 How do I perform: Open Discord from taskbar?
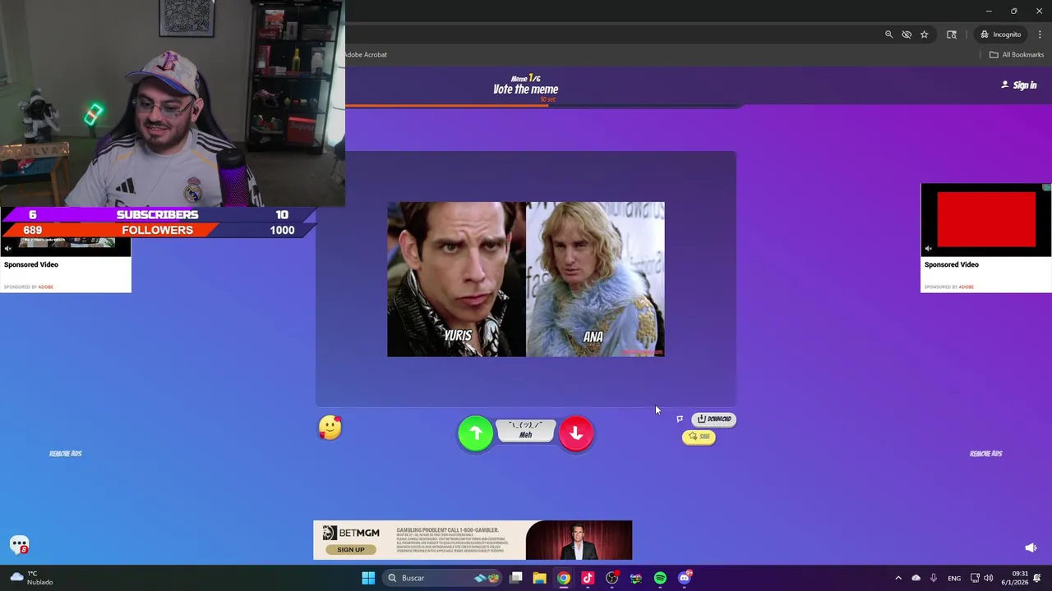(x=685, y=578)
